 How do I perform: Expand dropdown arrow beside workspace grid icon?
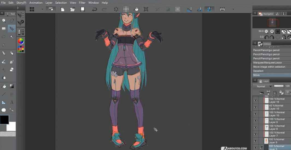click(x=42, y=9)
